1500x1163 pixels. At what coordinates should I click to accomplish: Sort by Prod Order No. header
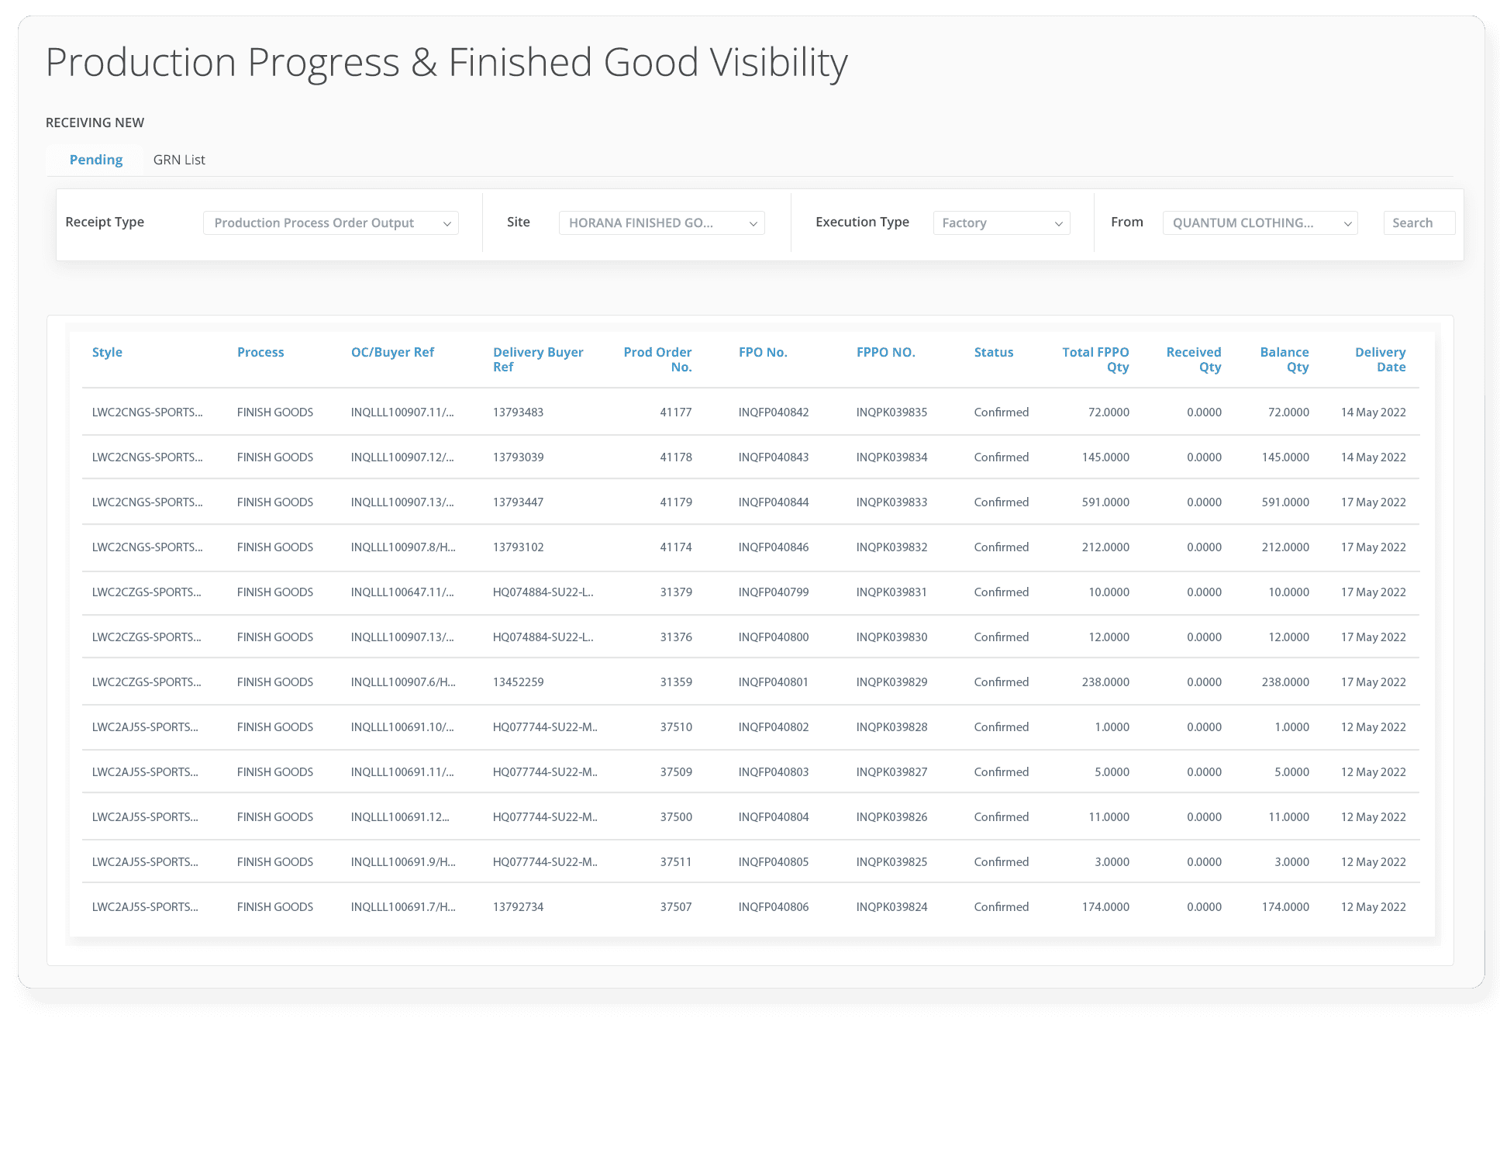pyautogui.click(x=657, y=360)
